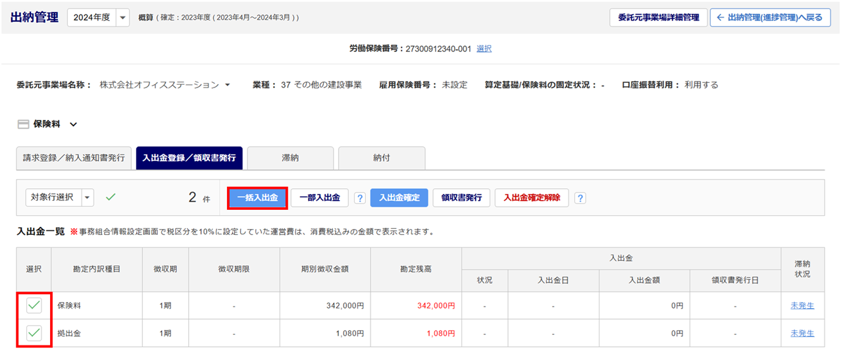Viewport: 841px width, 354px height.
Task: Select the 納付 tab
Action: [381, 158]
